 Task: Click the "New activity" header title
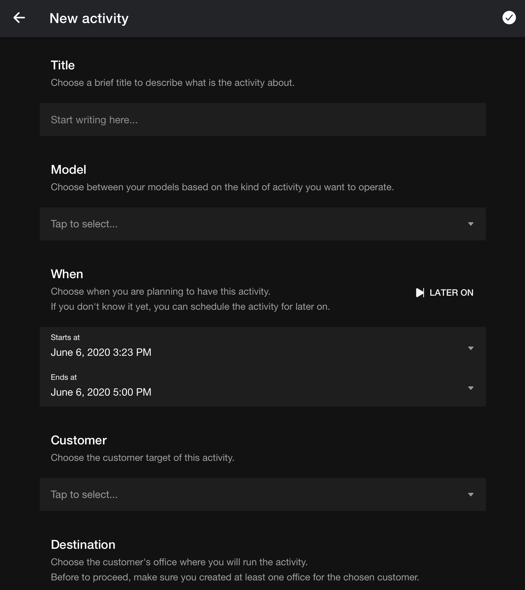point(89,18)
